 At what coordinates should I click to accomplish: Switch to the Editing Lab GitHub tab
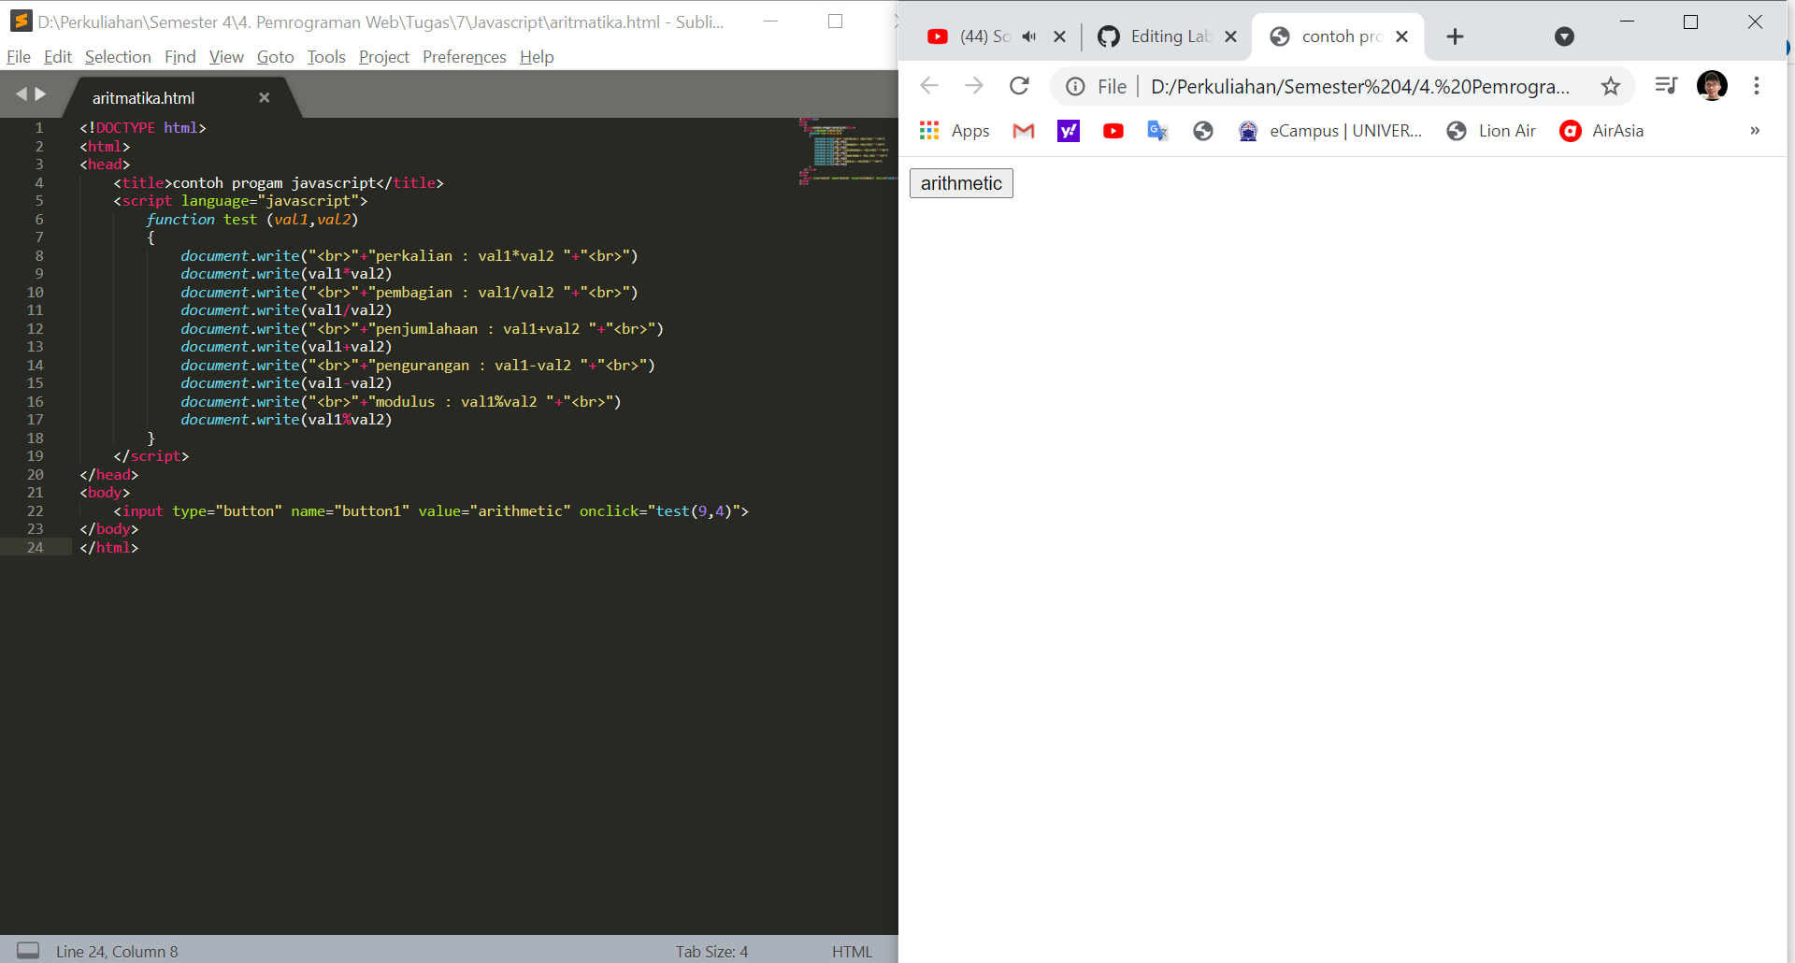pyautogui.click(x=1162, y=36)
